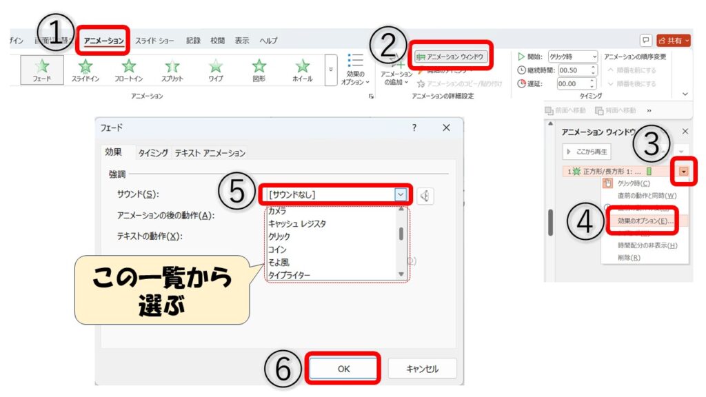The width and height of the screenshot is (706, 397).
Task: Click the sound preview speaker icon
Action: [425, 196]
